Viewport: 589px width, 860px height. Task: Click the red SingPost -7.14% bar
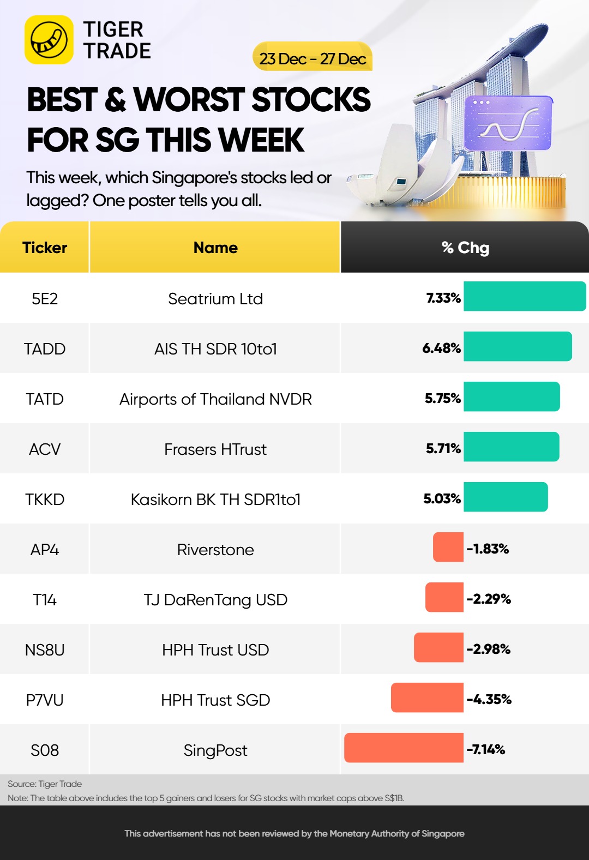tap(404, 748)
